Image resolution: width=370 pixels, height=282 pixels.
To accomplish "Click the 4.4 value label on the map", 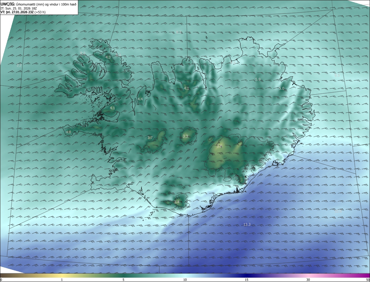I will 140,99.
